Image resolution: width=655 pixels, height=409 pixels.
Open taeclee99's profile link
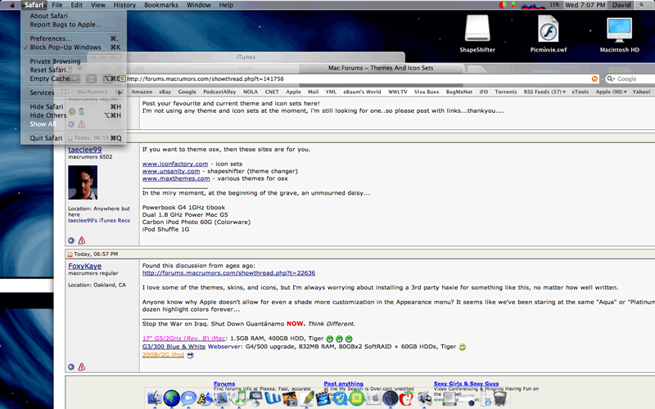pos(85,150)
